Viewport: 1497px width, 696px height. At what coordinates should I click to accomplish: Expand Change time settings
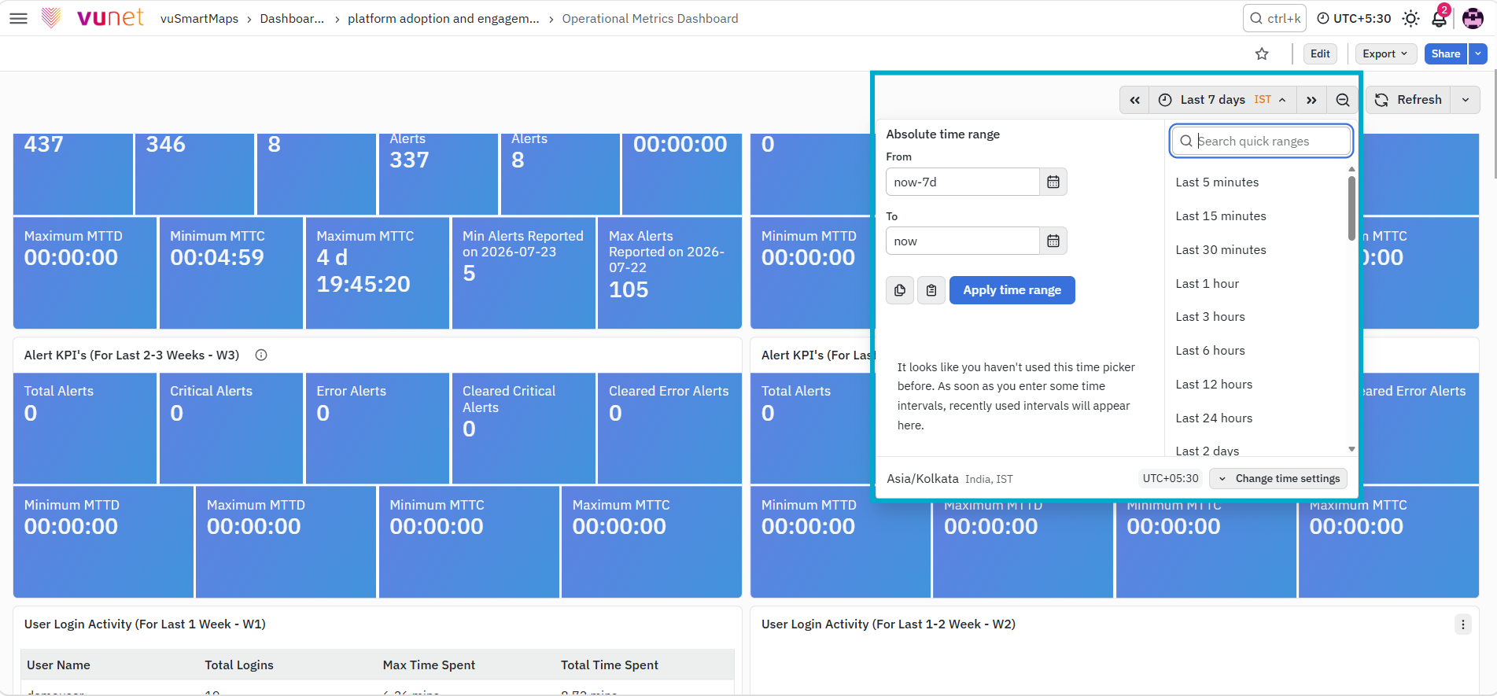[1278, 478]
